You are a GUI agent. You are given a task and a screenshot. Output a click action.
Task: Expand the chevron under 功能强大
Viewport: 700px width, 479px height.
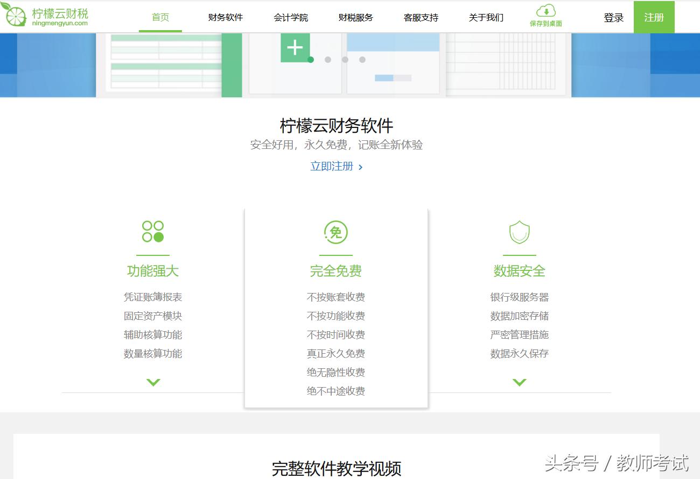point(152,382)
